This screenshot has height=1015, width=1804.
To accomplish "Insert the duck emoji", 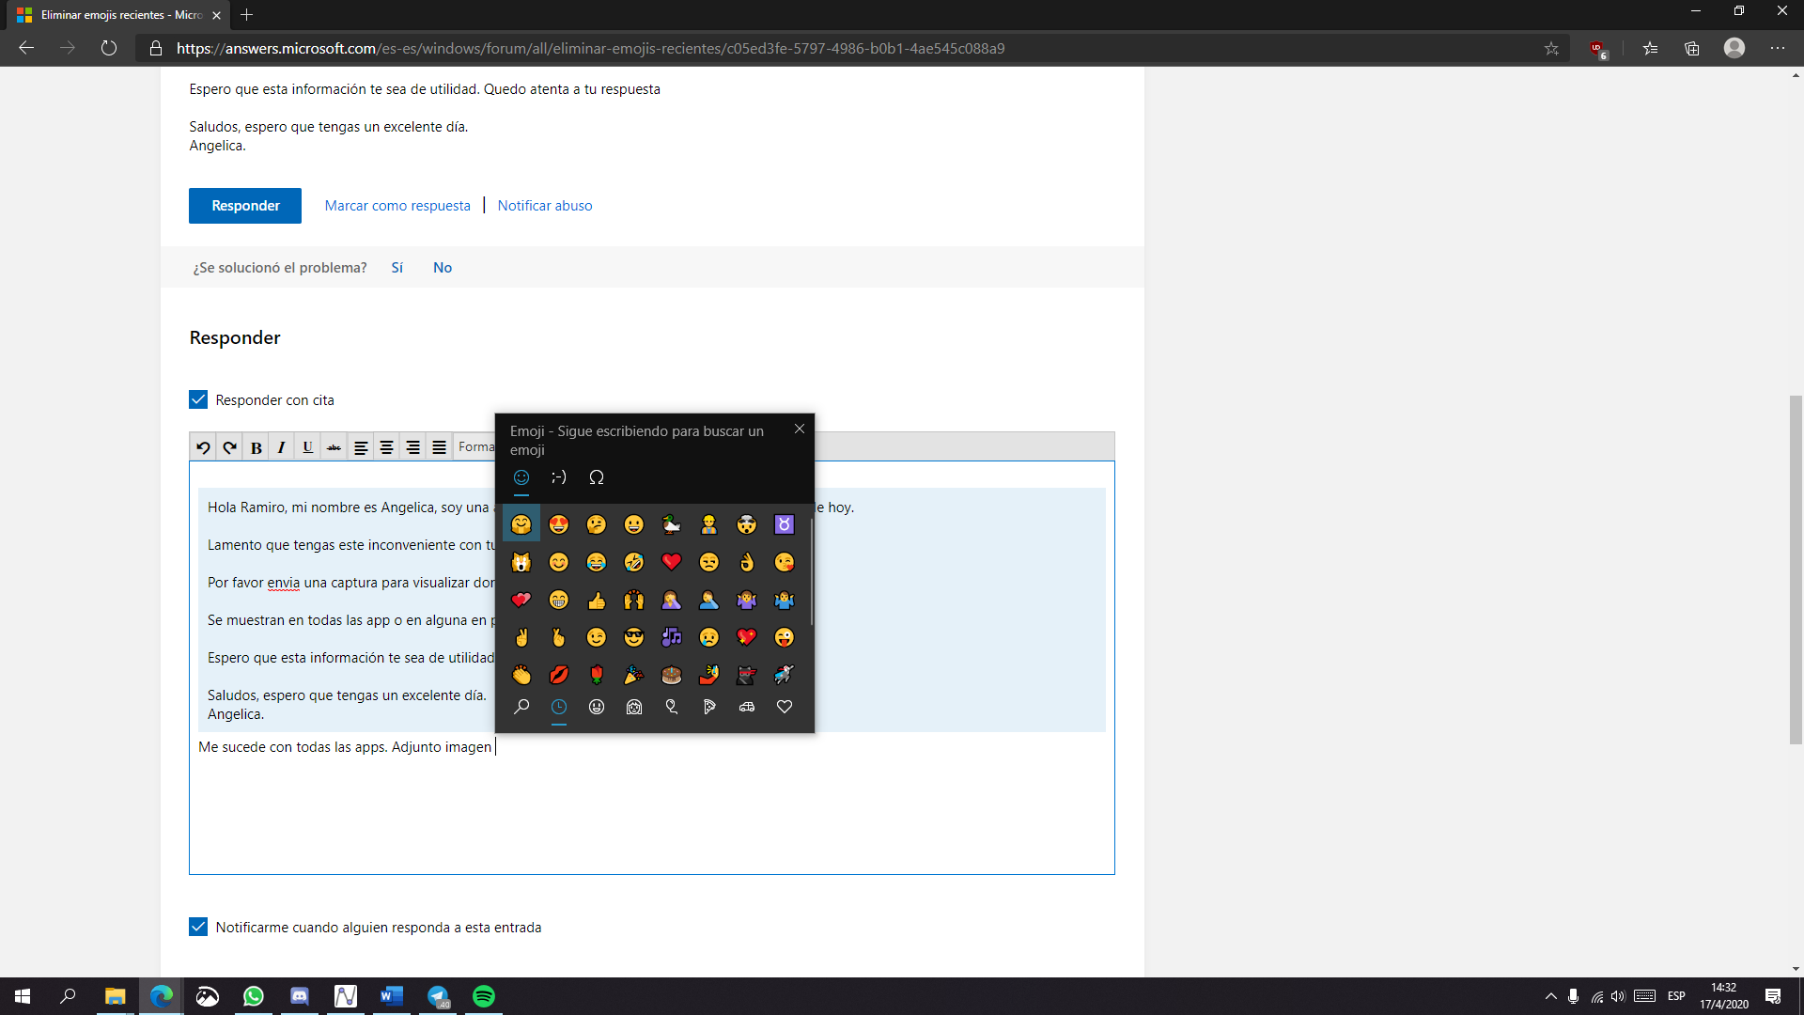I will click(671, 524).
